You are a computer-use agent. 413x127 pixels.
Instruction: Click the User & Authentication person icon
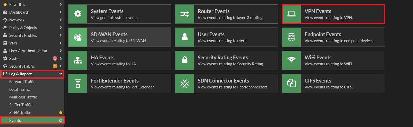[x=5, y=51]
